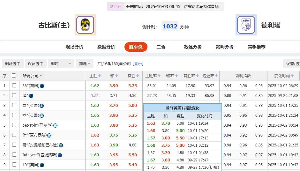Toggle the select-all checkbox in header
Image resolution: width=300 pixels, height=171 pixels.
tap(14, 76)
